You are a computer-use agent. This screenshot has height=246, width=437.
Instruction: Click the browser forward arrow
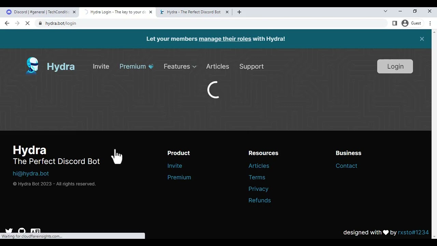click(17, 23)
